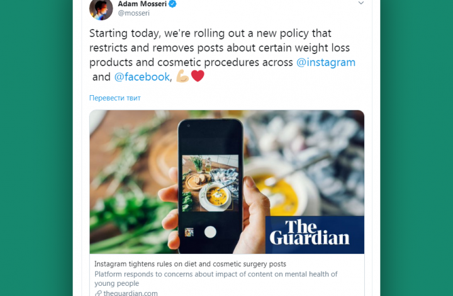The height and width of the screenshot is (296, 453).
Task: Open Adam Mosseri's profile name link
Action: 142,3
